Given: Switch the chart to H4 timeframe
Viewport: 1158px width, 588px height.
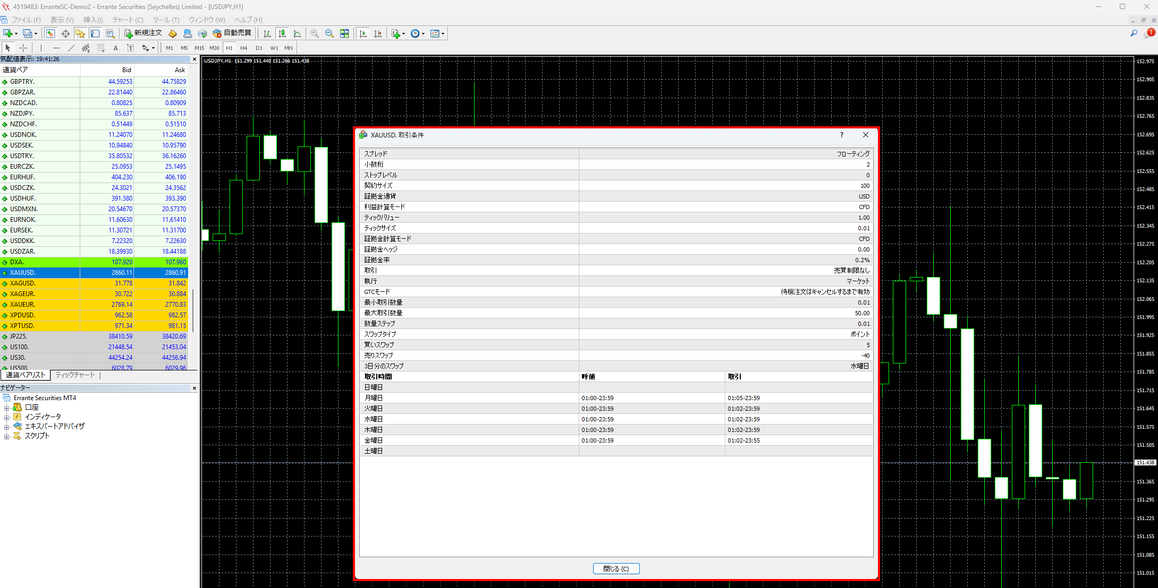Looking at the screenshot, I should (x=244, y=48).
